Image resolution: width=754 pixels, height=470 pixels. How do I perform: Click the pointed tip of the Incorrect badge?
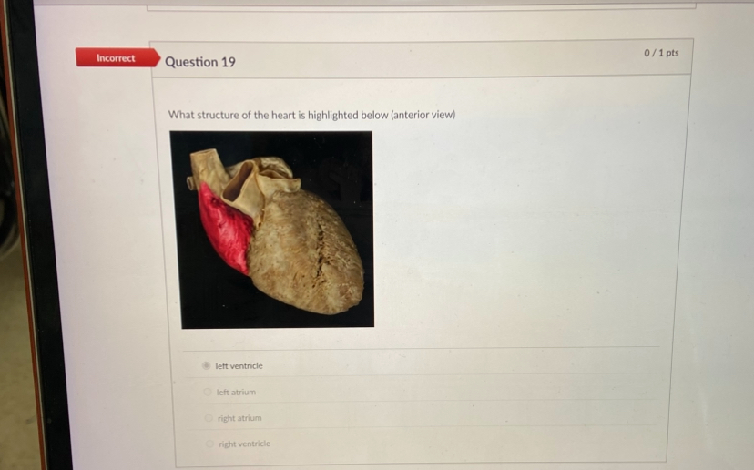click(156, 57)
